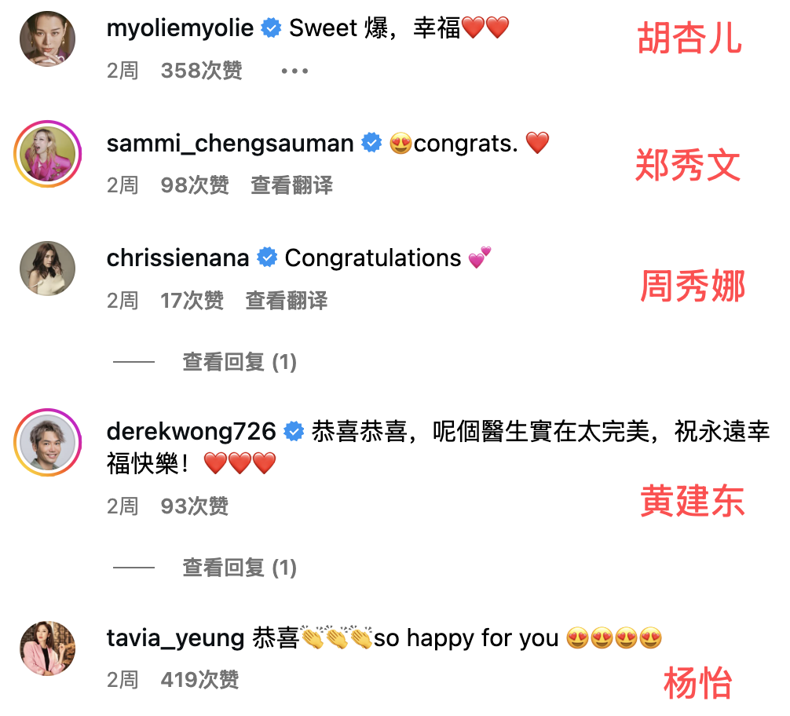Viewport: 790px width, 716px height.
Task: Open chrissienana's profile picture
Action: [x=47, y=268]
